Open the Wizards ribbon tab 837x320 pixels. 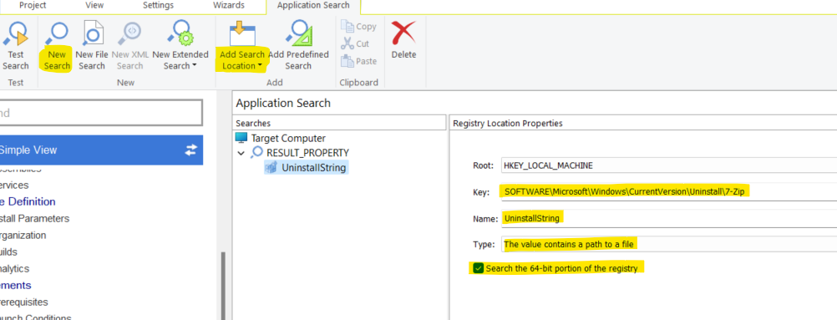[229, 5]
